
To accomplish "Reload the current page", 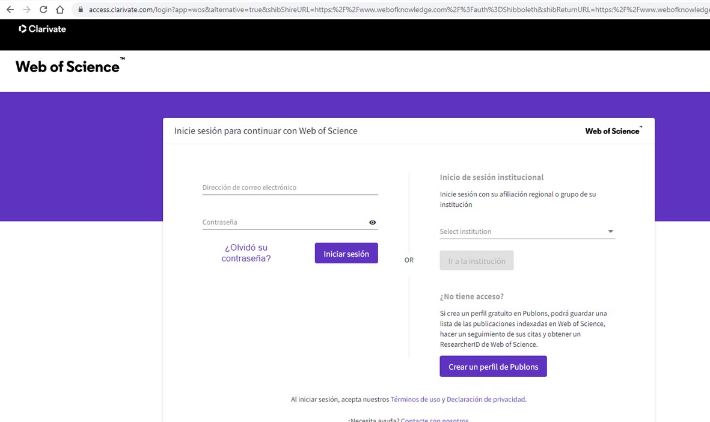I will click(x=43, y=10).
